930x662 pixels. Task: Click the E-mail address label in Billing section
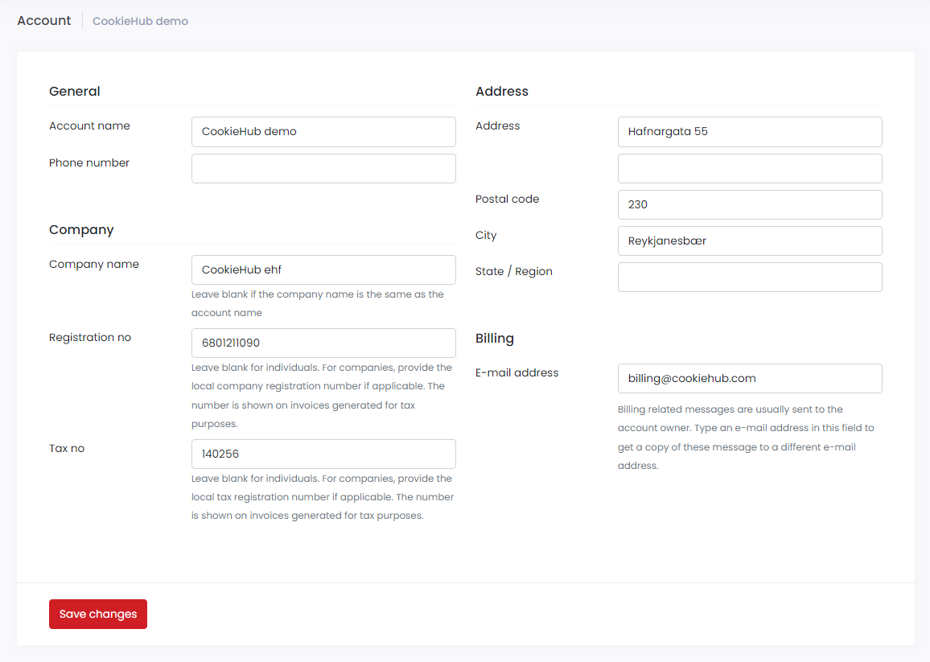point(516,372)
